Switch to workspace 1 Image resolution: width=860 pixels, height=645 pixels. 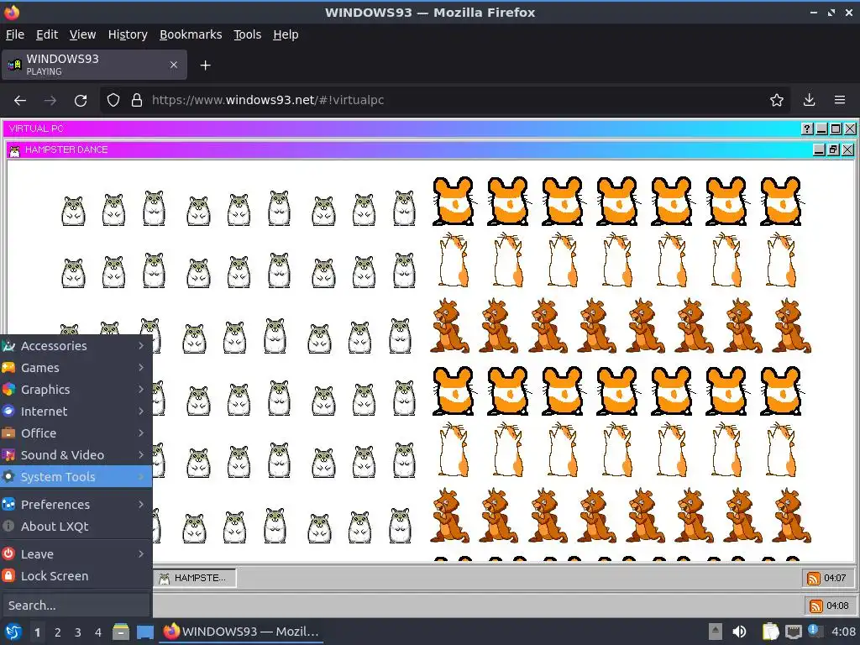point(37,632)
